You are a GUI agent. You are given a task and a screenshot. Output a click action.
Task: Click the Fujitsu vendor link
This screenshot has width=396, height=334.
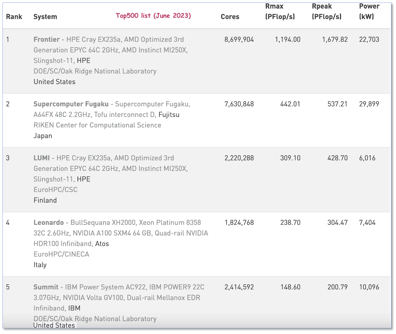tap(169, 115)
